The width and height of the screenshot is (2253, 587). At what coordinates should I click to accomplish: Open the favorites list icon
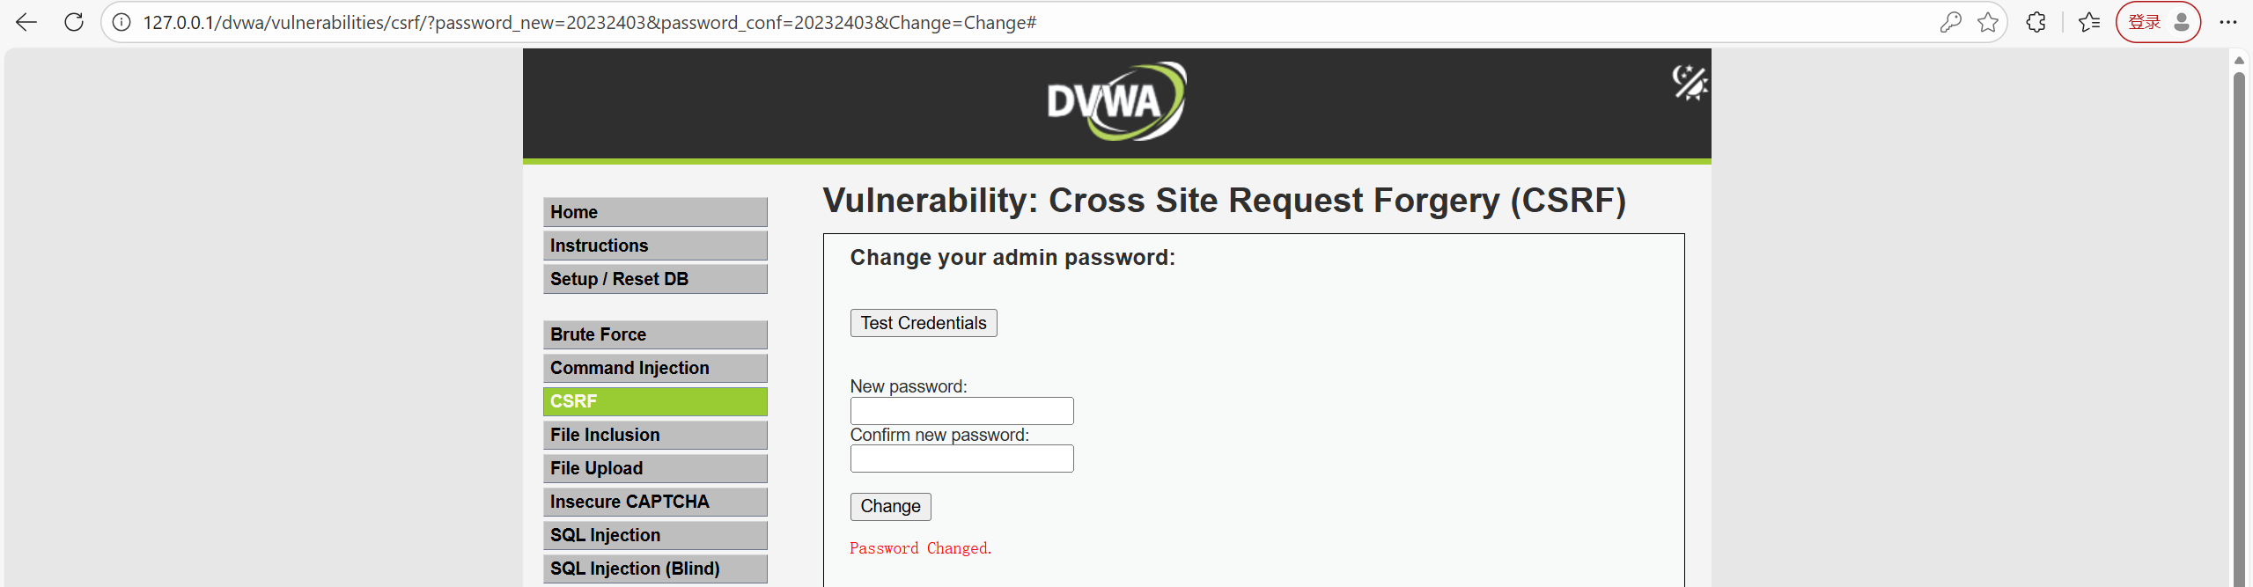click(x=2088, y=23)
